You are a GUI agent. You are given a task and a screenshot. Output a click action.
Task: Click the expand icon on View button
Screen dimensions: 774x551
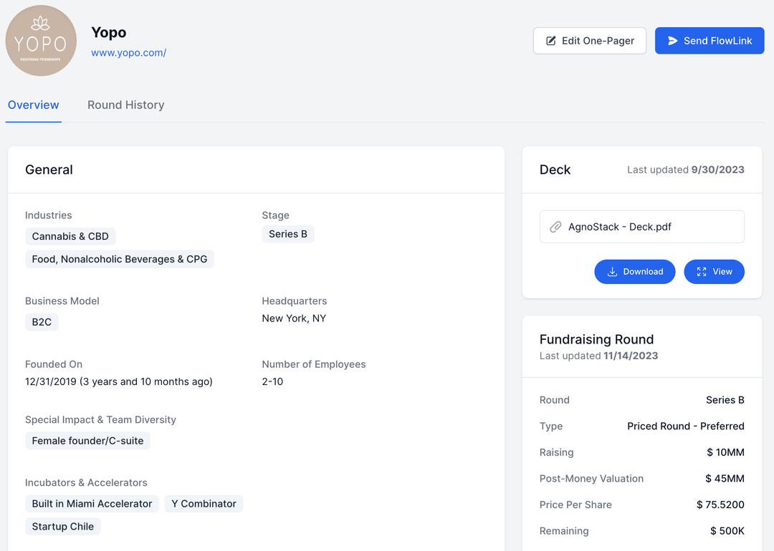click(x=702, y=272)
